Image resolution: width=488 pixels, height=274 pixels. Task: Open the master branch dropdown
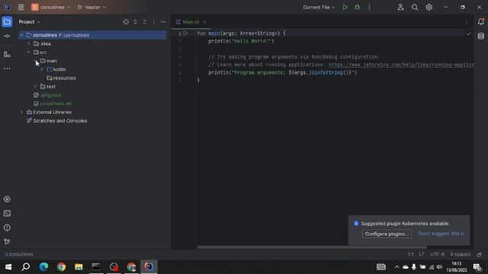(x=91, y=7)
